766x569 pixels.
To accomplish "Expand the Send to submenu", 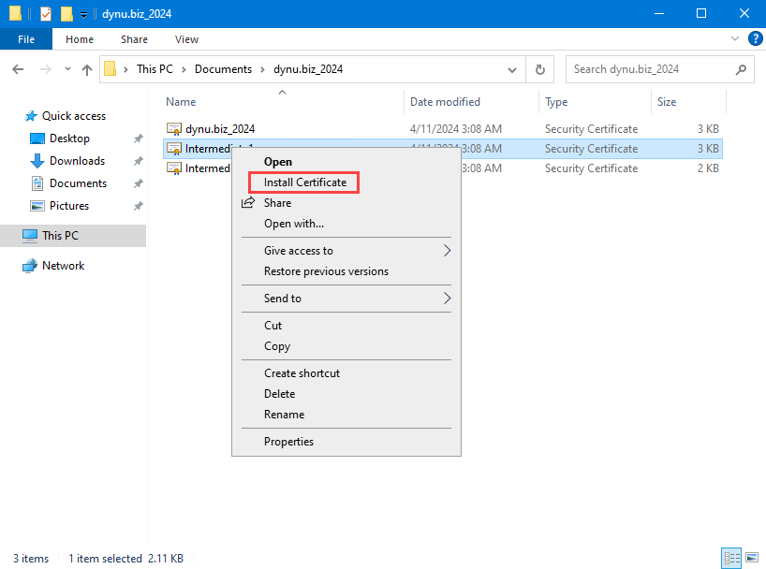I will (x=346, y=299).
